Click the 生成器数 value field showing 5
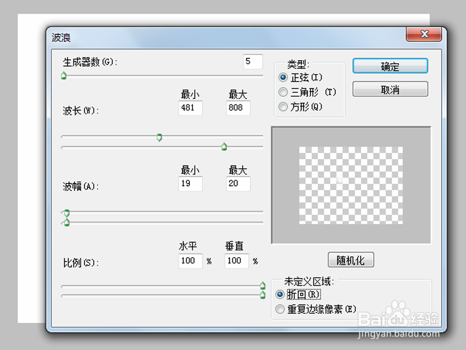 tap(253, 62)
